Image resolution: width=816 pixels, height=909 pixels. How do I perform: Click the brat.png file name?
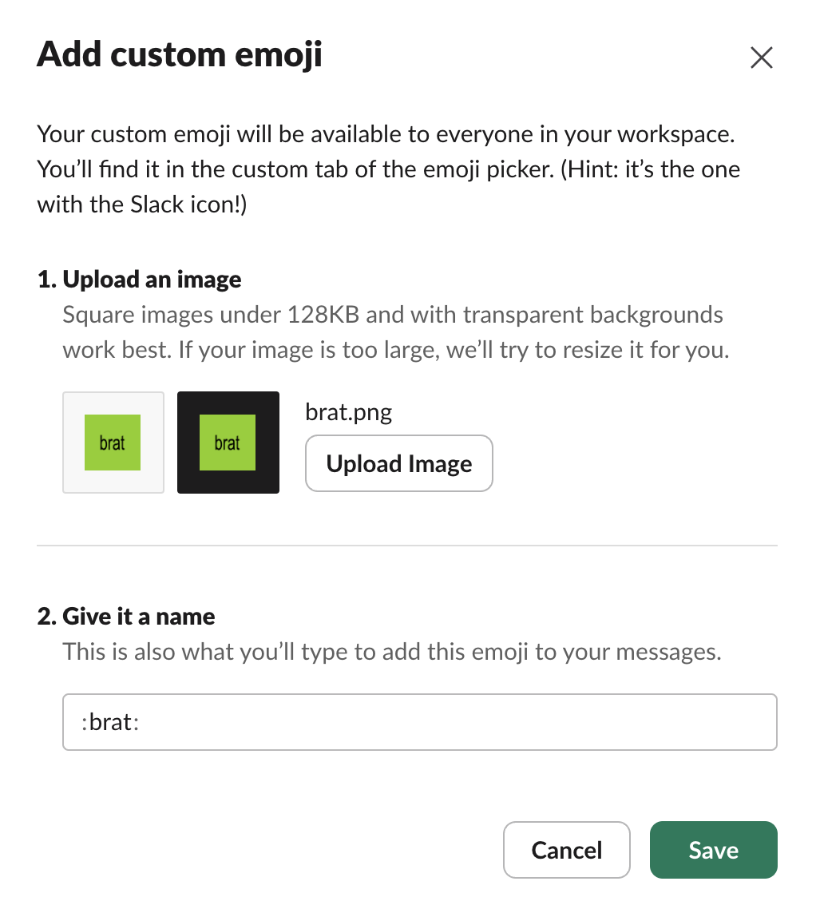coord(348,412)
